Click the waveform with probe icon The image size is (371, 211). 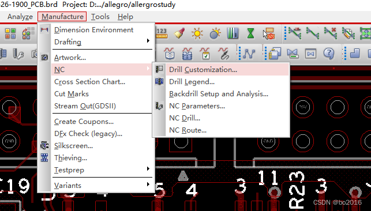(x=224, y=54)
